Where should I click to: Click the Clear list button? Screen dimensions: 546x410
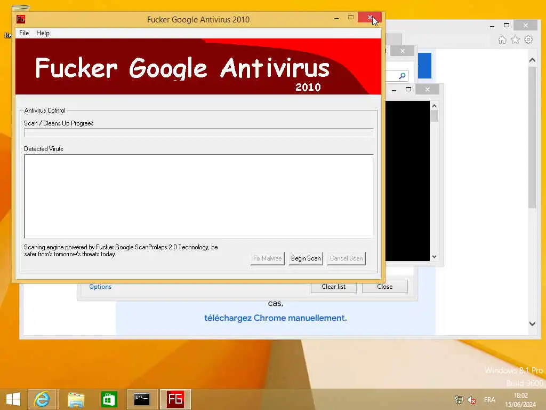(x=334, y=287)
